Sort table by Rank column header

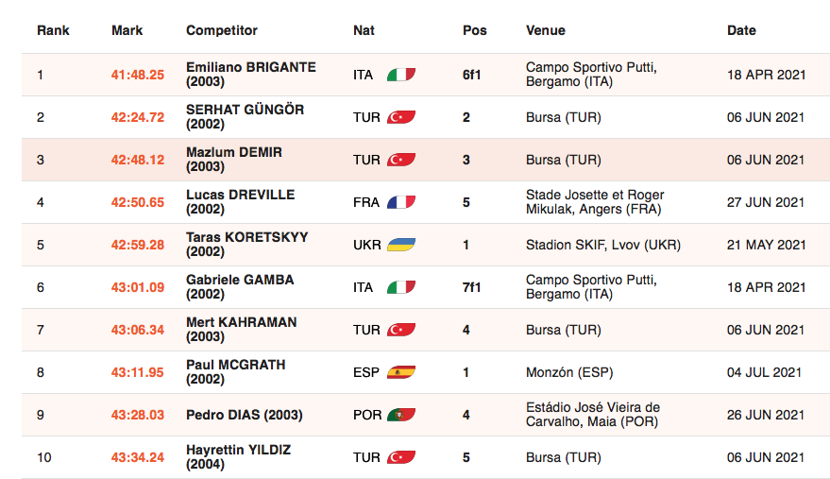click(53, 30)
